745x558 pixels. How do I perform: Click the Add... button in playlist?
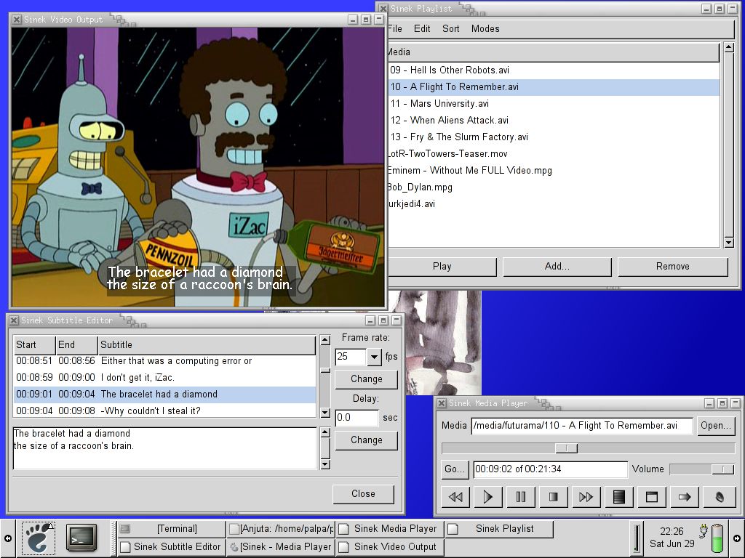[557, 267]
